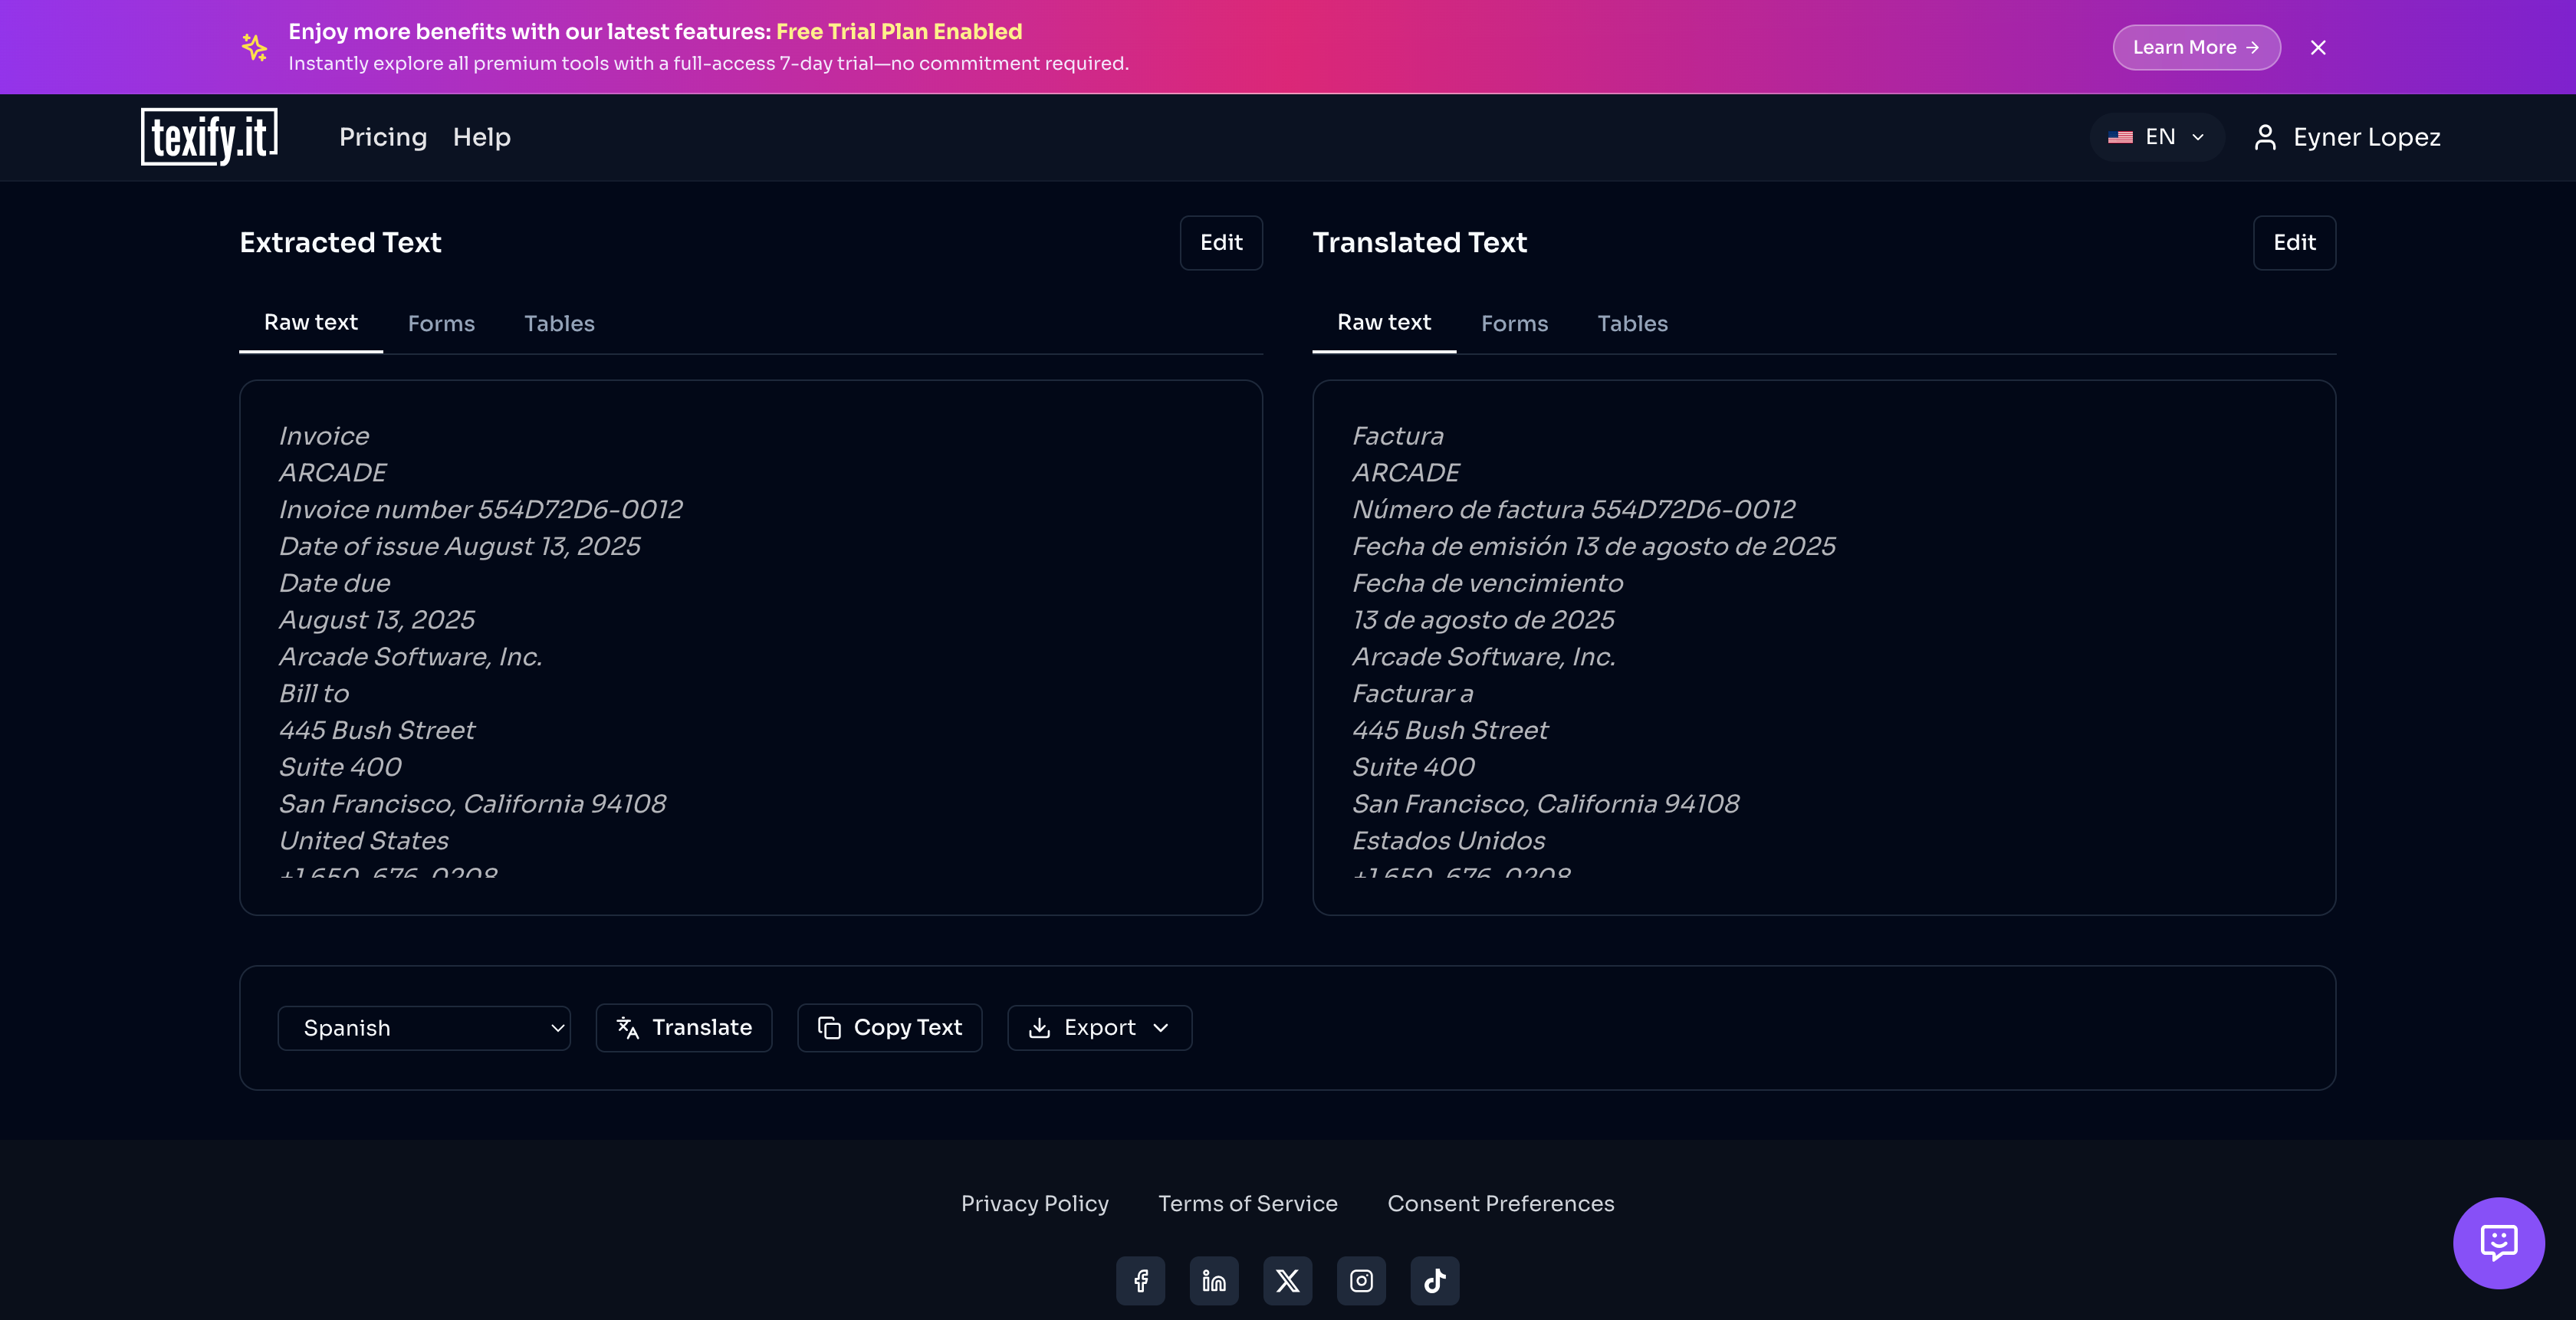Select Raw text tab in Translated Text

(x=1384, y=323)
